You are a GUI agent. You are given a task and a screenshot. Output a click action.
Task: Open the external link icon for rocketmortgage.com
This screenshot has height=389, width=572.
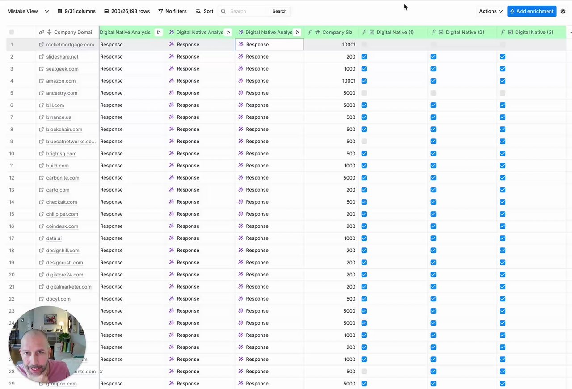42,45
